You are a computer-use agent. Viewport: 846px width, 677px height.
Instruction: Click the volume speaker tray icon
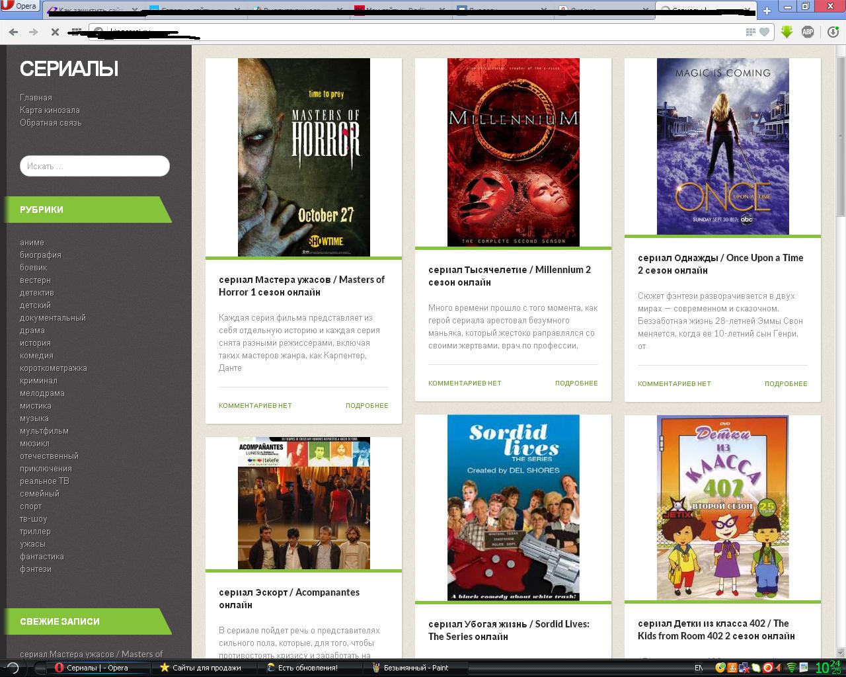[x=779, y=668]
